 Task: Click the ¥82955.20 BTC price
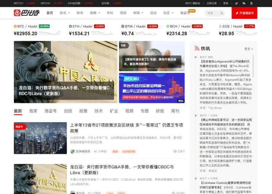[x=26, y=34]
